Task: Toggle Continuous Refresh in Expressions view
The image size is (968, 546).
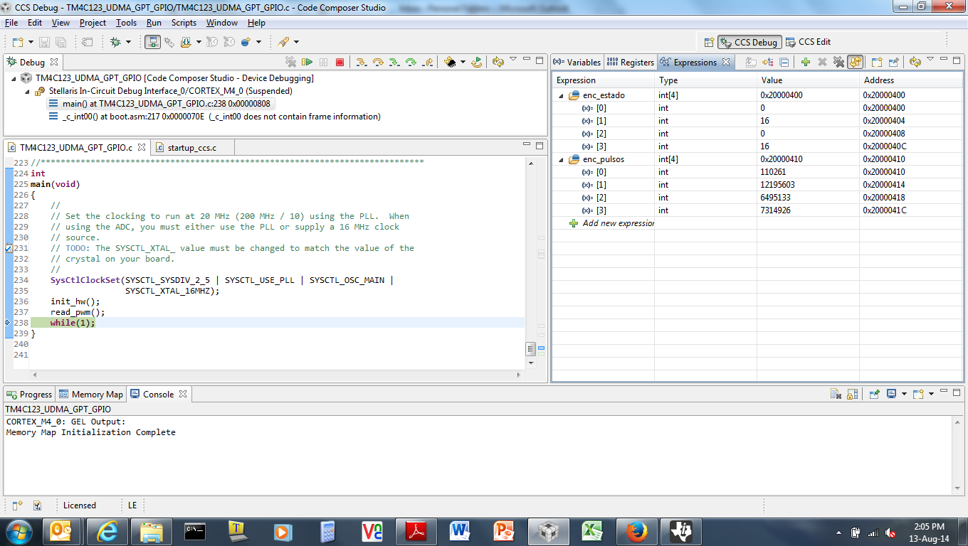Action: (x=855, y=63)
